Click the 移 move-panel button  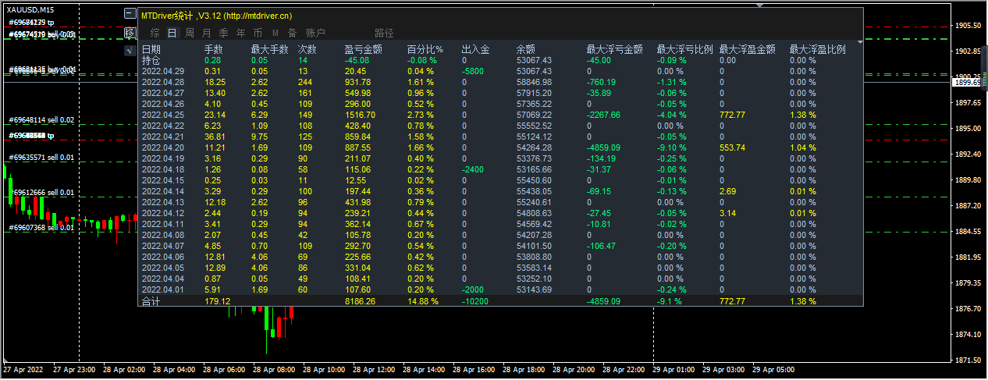130,33
